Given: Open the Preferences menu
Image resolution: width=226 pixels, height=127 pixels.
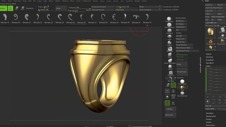Looking at the screenshot, I should (x=87, y=1).
